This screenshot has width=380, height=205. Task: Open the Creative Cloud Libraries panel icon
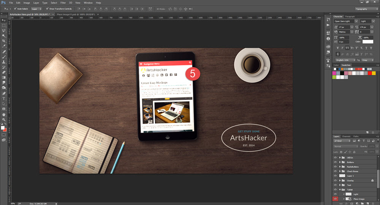pyautogui.click(x=328, y=46)
